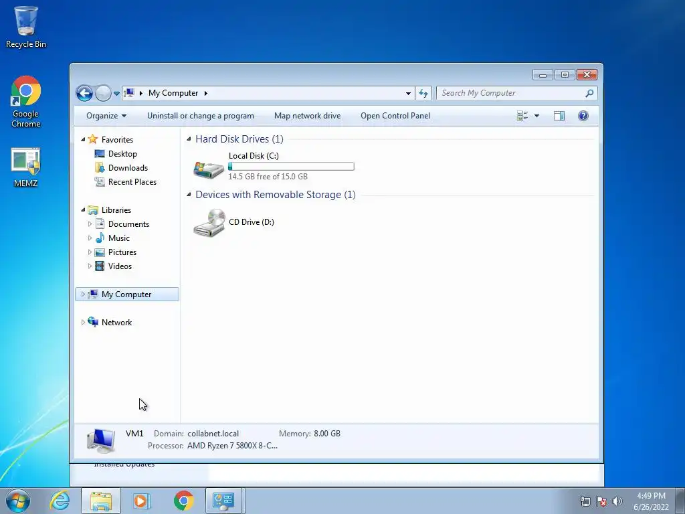Click the search magnifier icon
The height and width of the screenshot is (514, 685).
[589, 93]
